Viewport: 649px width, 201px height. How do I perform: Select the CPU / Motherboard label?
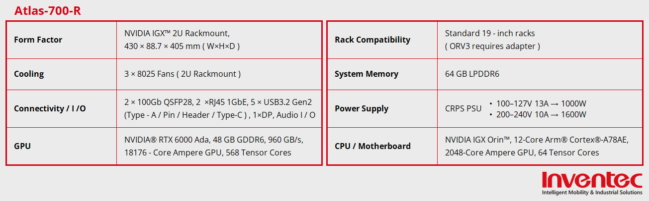[x=372, y=146]
